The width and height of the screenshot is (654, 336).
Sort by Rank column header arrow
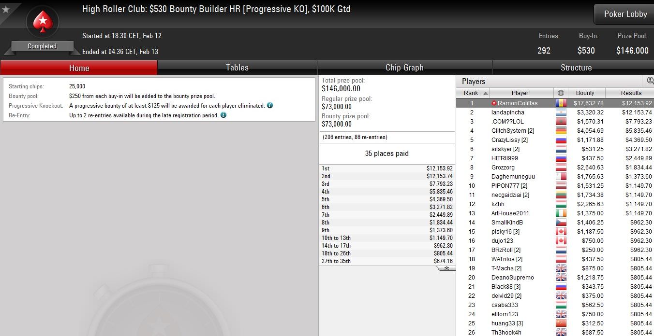point(485,93)
